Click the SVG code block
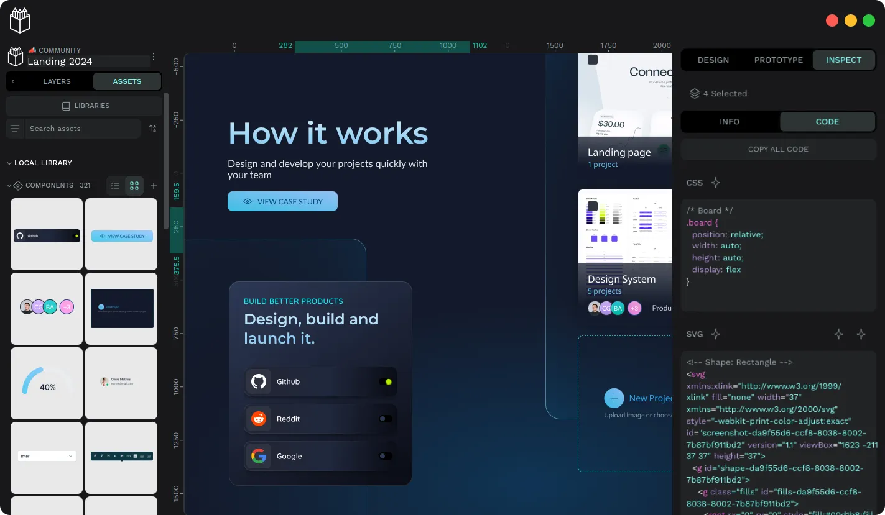The image size is (885, 515). point(778,433)
